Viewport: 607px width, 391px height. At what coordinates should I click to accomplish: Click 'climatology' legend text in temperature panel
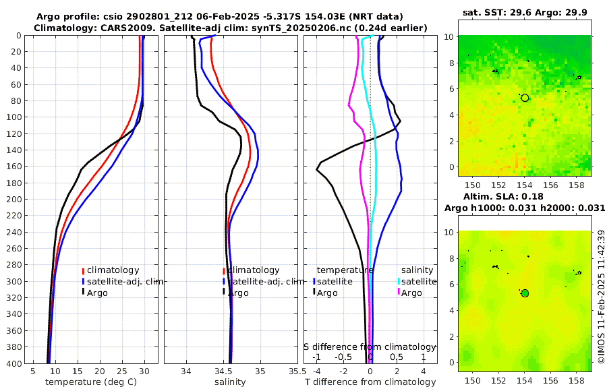pyautogui.click(x=113, y=270)
